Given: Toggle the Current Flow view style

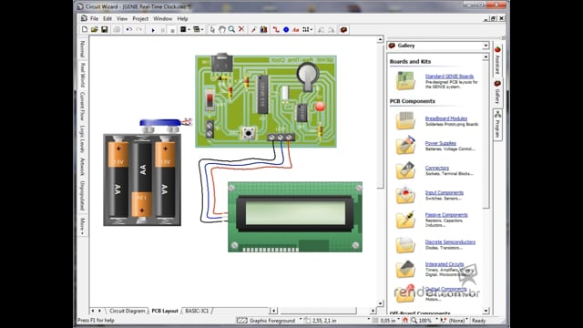Looking at the screenshot, I should click(x=83, y=106).
